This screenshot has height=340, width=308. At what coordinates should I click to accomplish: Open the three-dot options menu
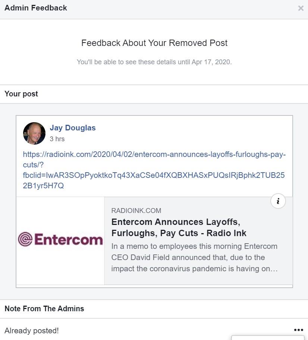298,330
